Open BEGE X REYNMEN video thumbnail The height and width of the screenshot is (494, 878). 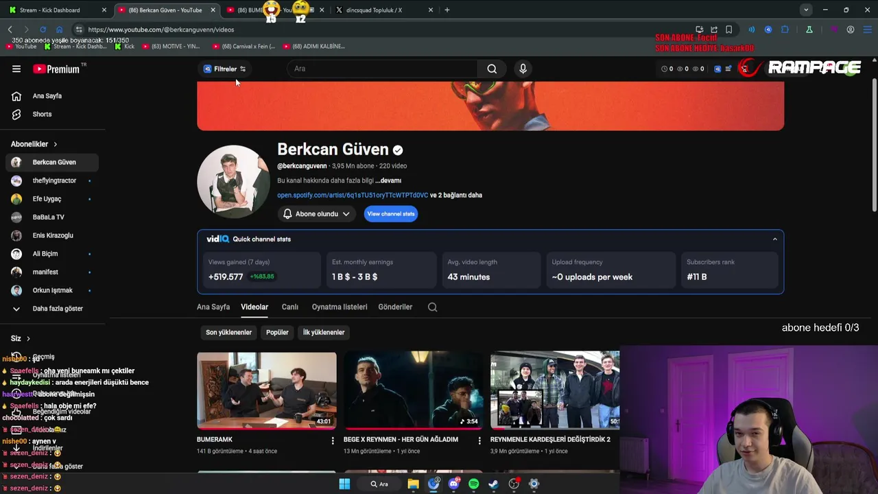(x=414, y=390)
